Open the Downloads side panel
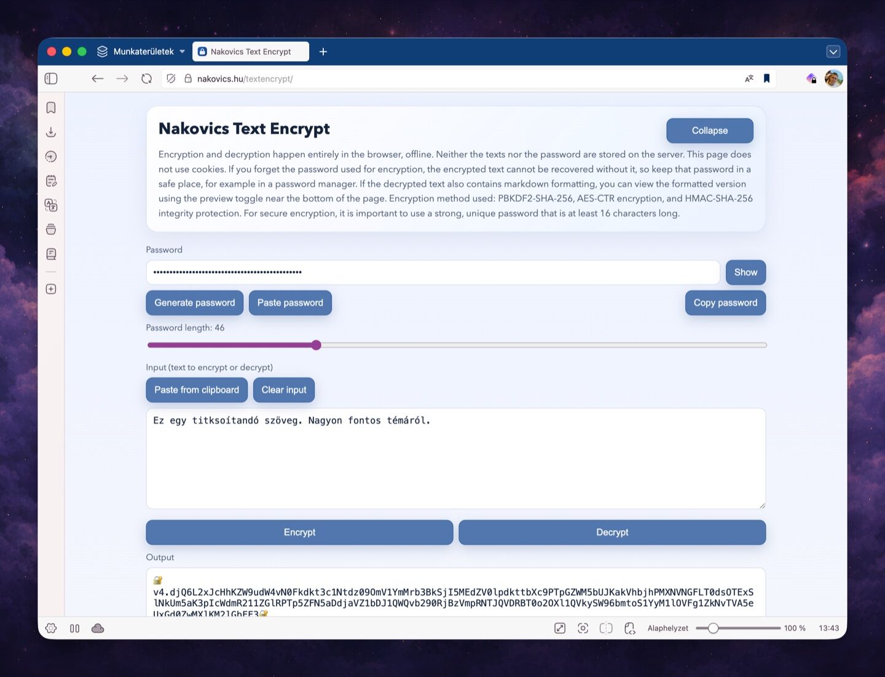The image size is (885, 677). tap(51, 132)
